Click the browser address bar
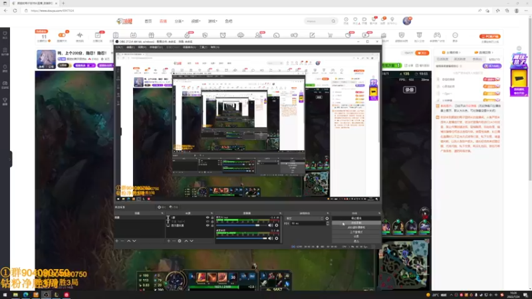 [x=251, y=11]
